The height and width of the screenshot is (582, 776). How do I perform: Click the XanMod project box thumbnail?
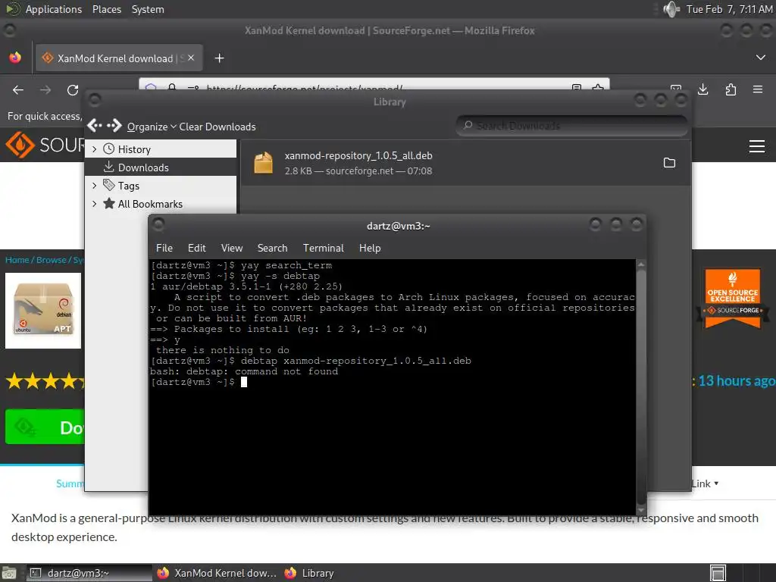[x=43, y=310]
